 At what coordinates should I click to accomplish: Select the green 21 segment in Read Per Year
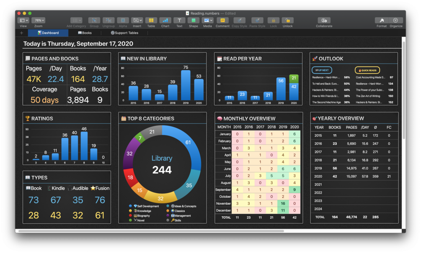[294, 78]
